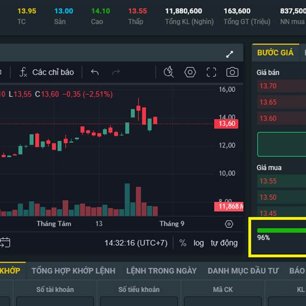Open the go-to-date calendar icon
Screen dimensions: 306x306
5,243
